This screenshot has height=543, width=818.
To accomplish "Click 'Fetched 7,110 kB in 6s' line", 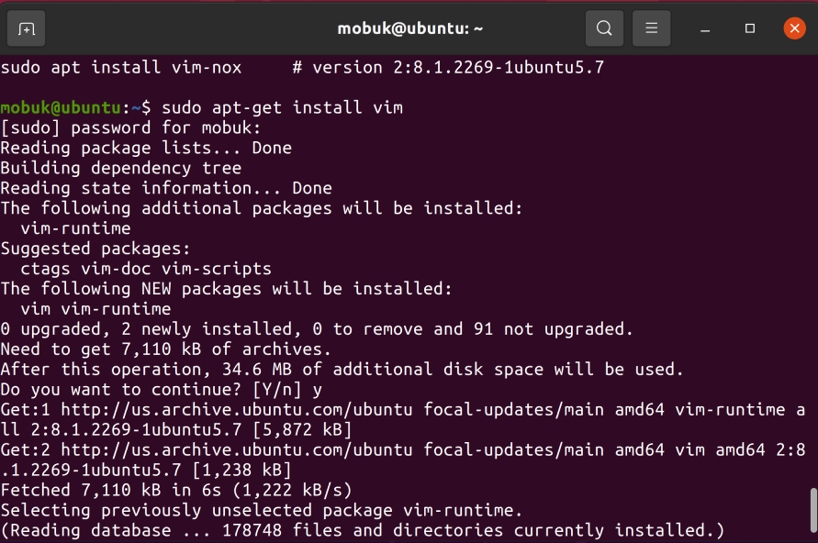I will point(176,491).
